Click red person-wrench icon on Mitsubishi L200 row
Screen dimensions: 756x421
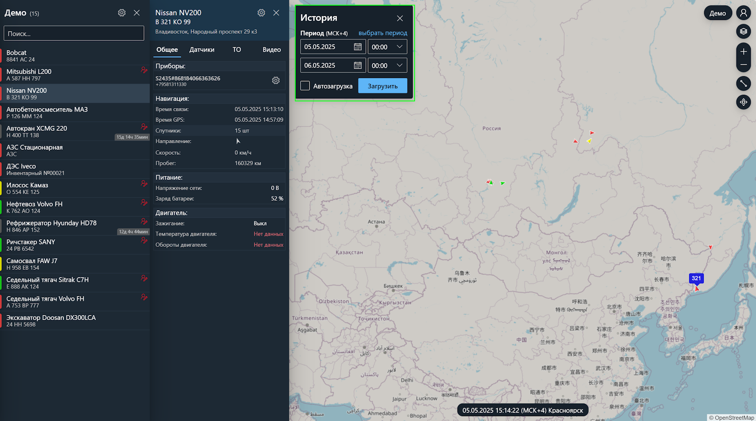pos(144,70)
